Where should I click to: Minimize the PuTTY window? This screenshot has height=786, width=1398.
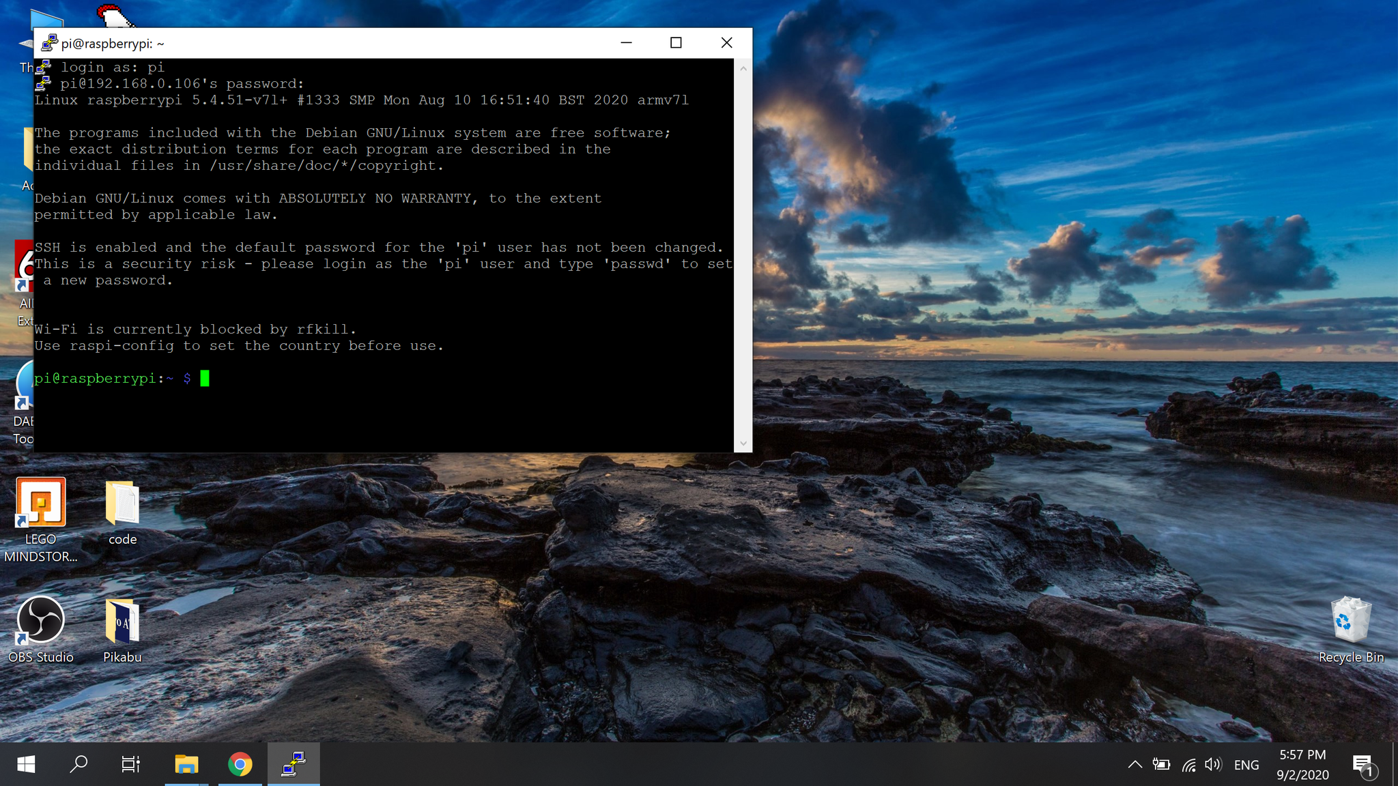coord(626,43)
